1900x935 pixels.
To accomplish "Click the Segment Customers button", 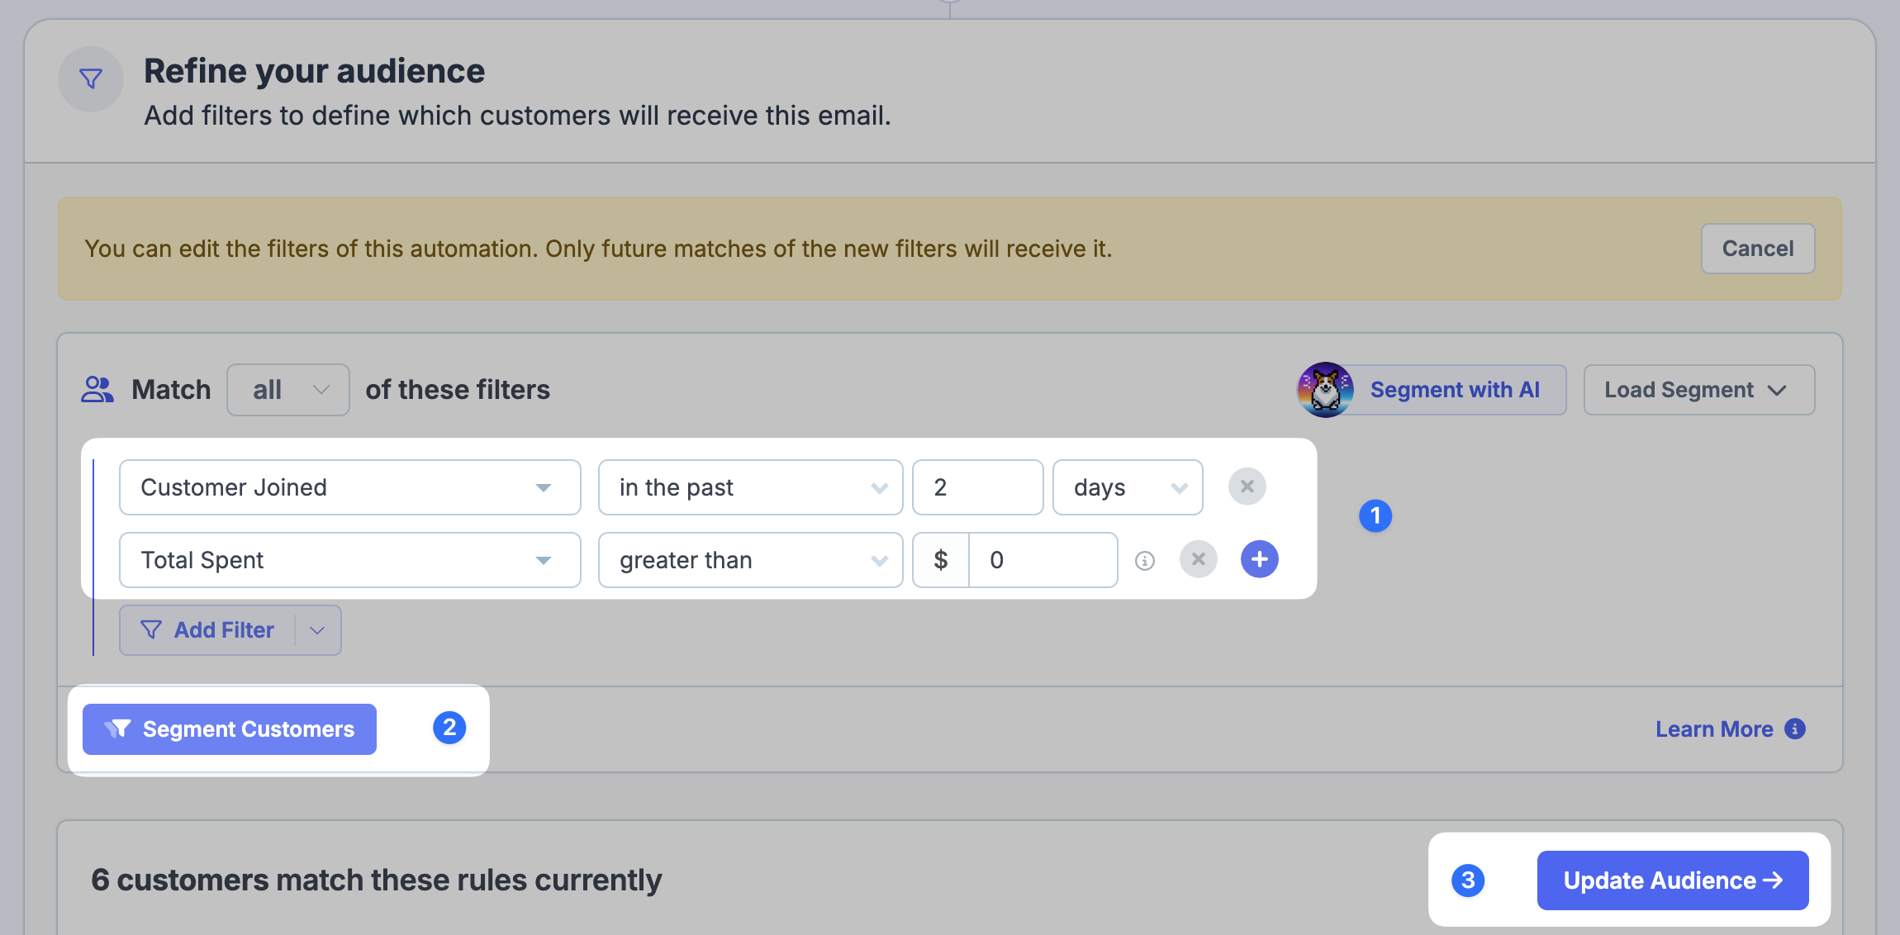I will pyautogui.click(x=230, y=729).
